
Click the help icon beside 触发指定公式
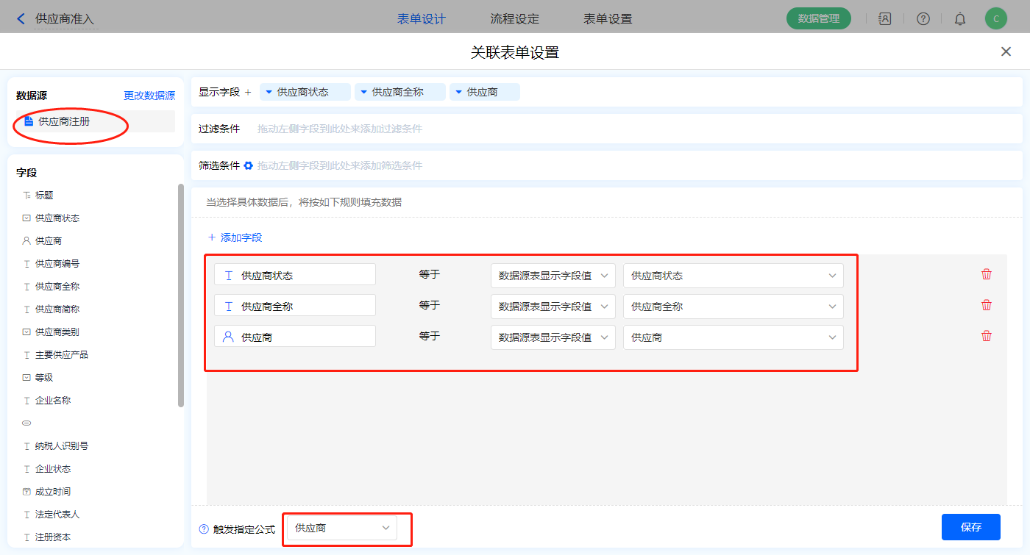204,529
